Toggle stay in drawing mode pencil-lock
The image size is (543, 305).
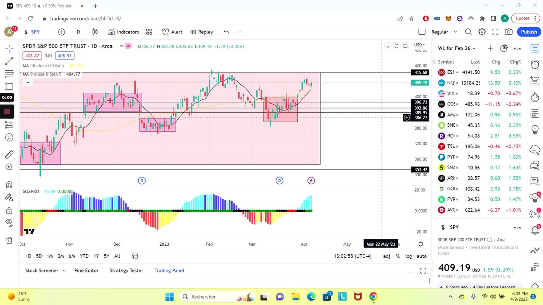(x=9, y=197)
